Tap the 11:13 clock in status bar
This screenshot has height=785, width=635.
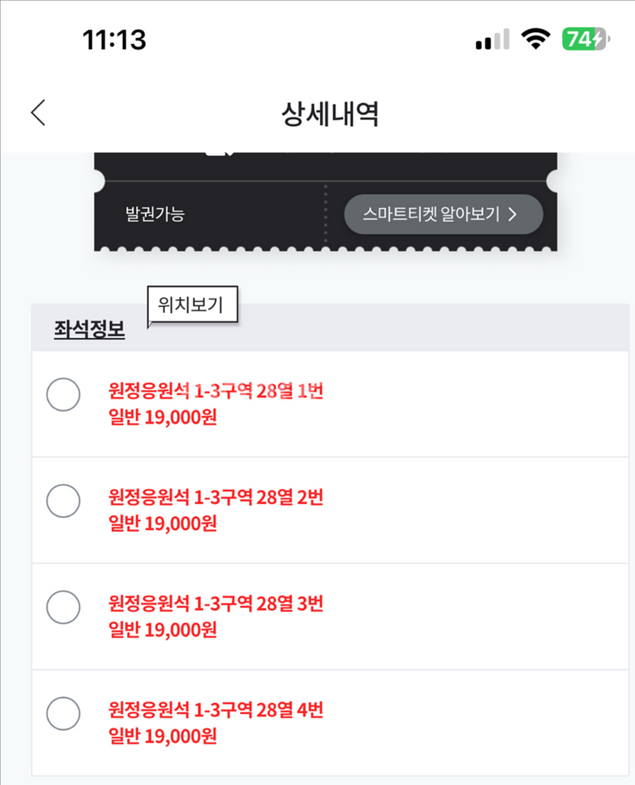(x=114, y=39)
